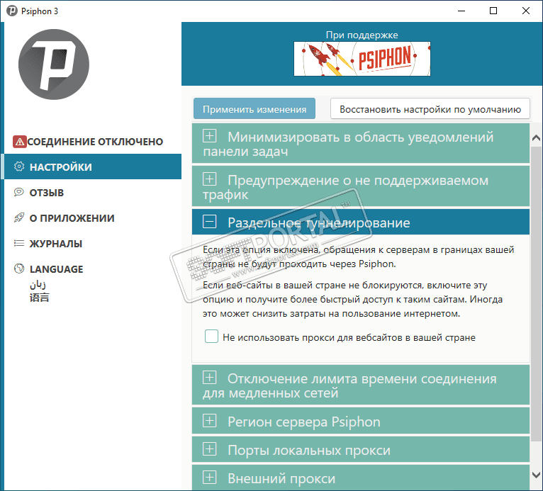Expand Внешний прокси section

(x=361, y=478)
